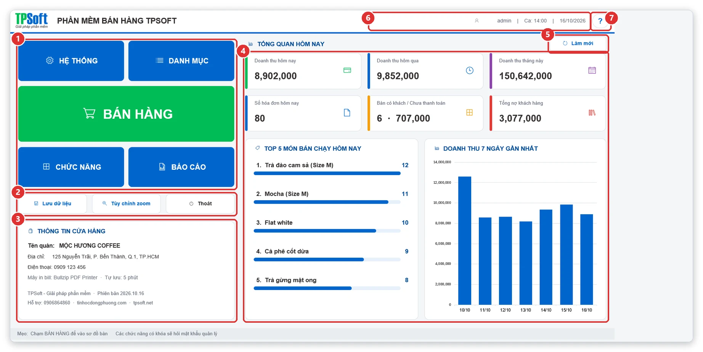Click the document icon in Số hóa đơn hôm nay
This screenshot has width=703, height=352.
point(347,113)
